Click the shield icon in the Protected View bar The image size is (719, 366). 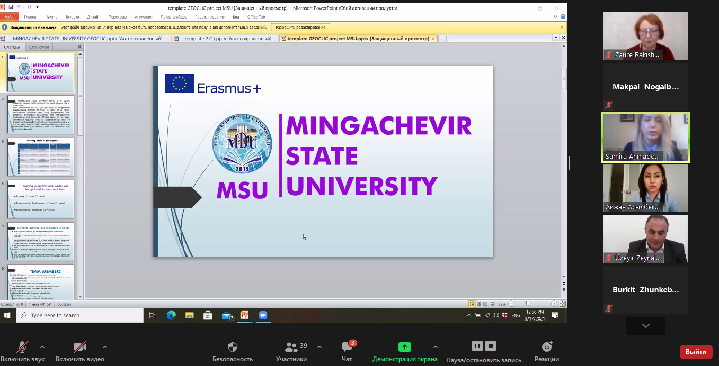(x=5, y=27)
